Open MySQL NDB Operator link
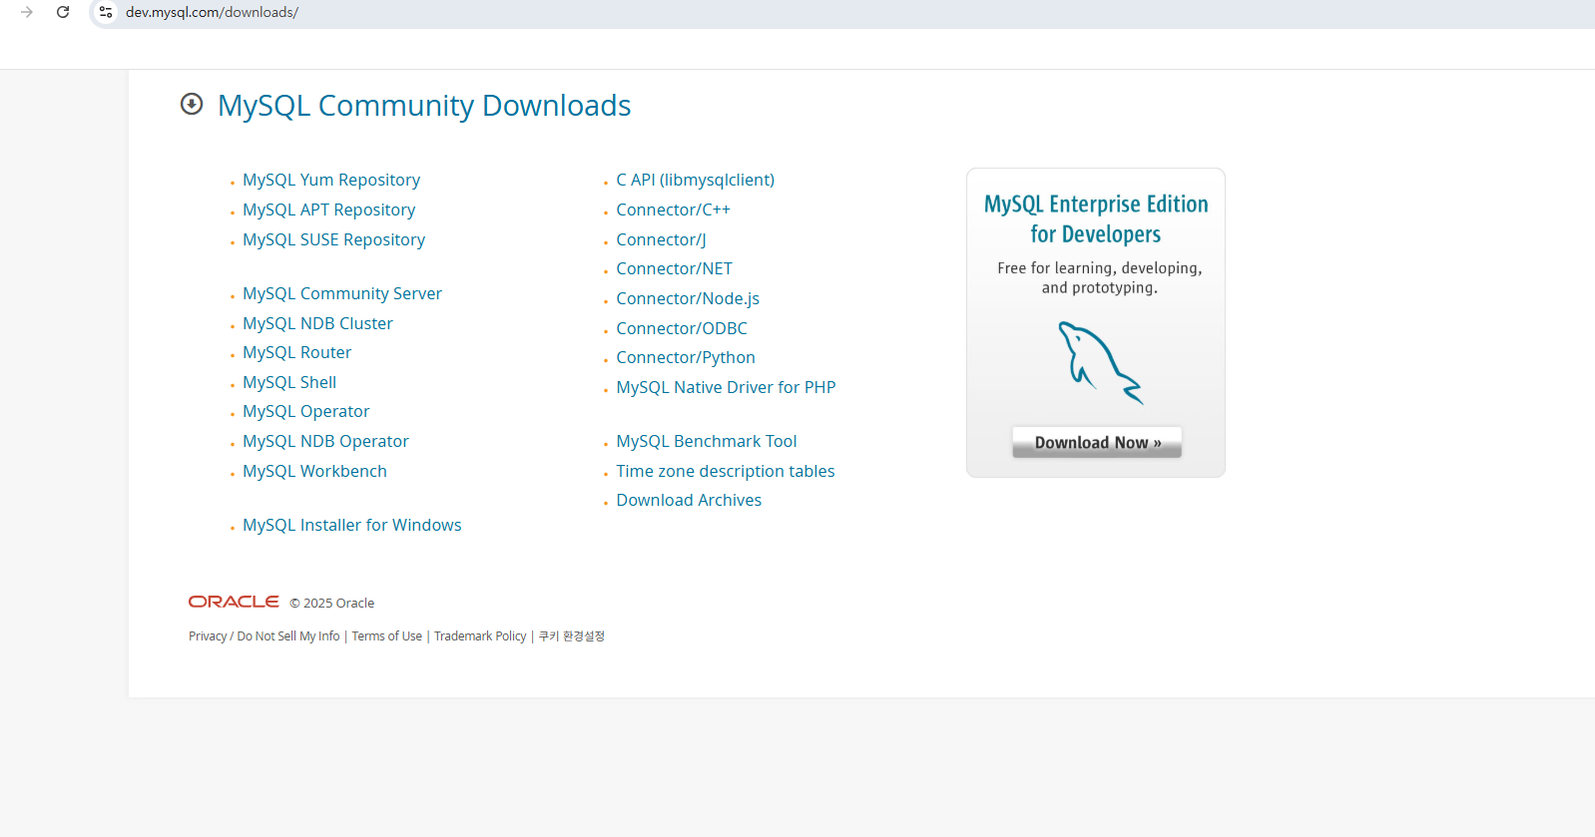1595x837 pixels. (x=325, y=441)
